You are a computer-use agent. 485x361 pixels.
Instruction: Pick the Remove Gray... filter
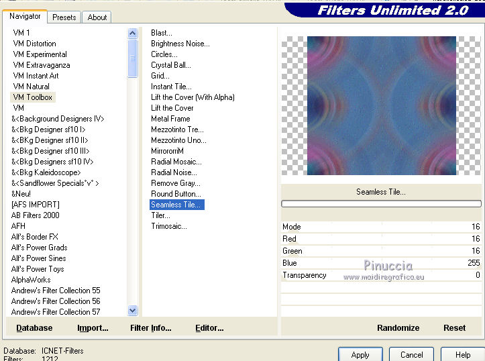tap(176, 183)
